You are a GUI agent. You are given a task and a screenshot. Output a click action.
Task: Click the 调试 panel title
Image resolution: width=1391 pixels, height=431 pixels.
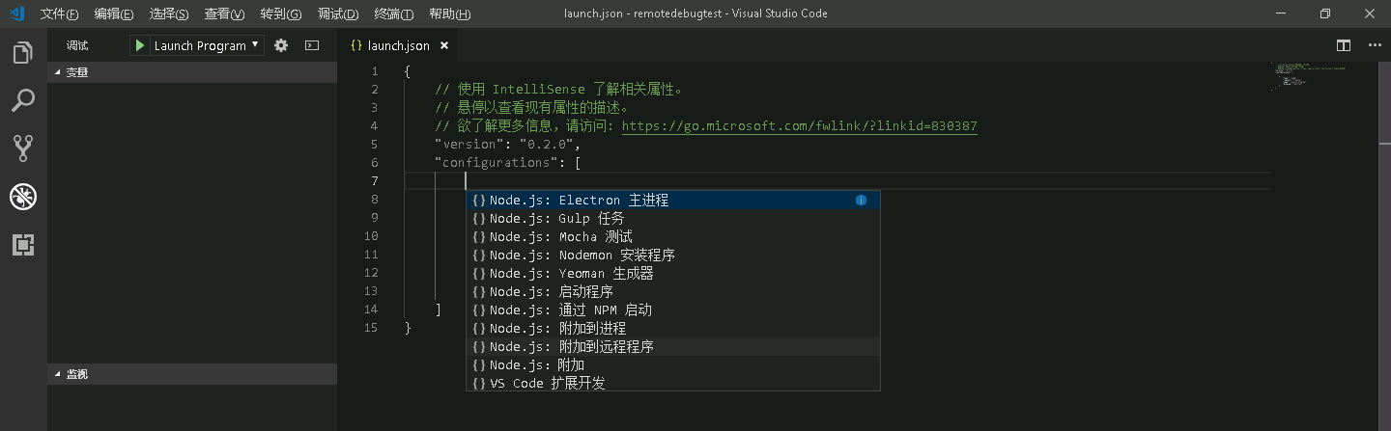pos(77,45)
